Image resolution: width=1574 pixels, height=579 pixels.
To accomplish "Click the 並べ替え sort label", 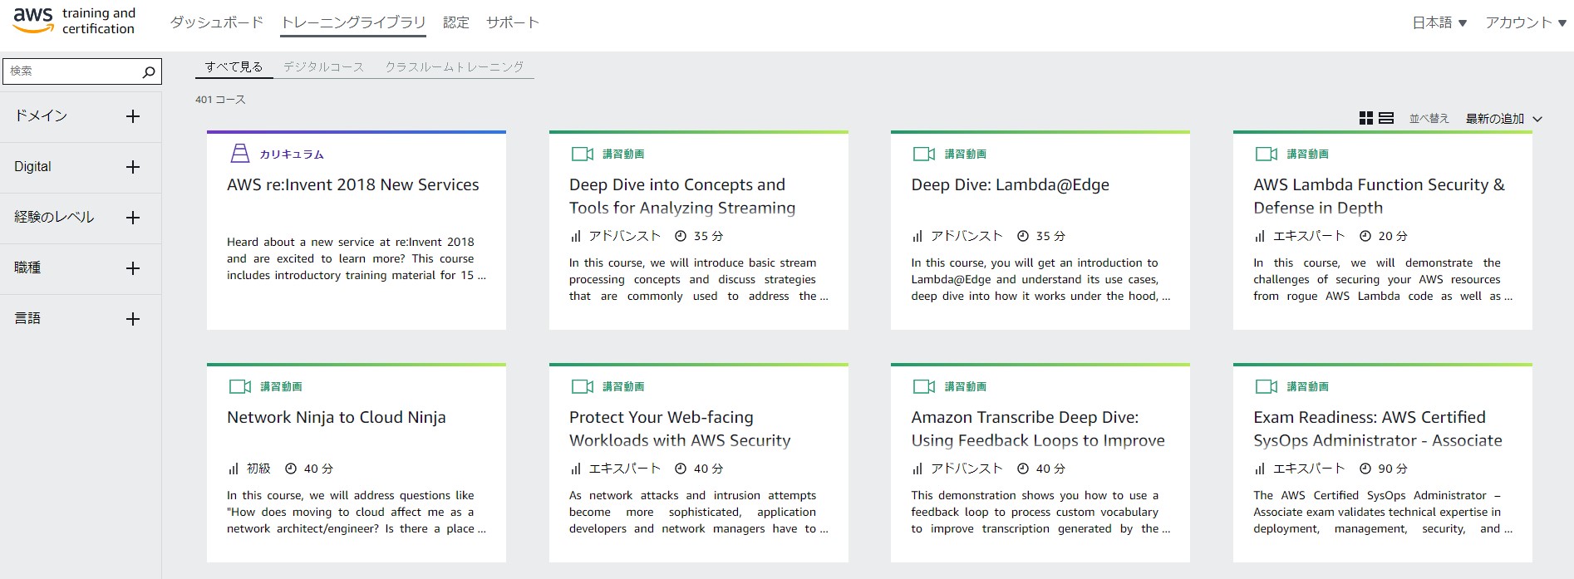I will (1429, 119).
